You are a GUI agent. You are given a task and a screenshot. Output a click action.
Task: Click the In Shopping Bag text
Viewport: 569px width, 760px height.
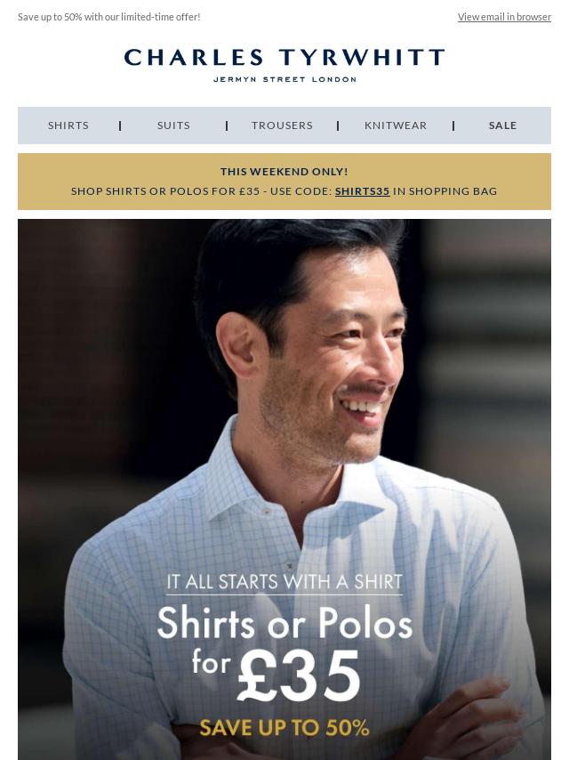pos(445,191)
